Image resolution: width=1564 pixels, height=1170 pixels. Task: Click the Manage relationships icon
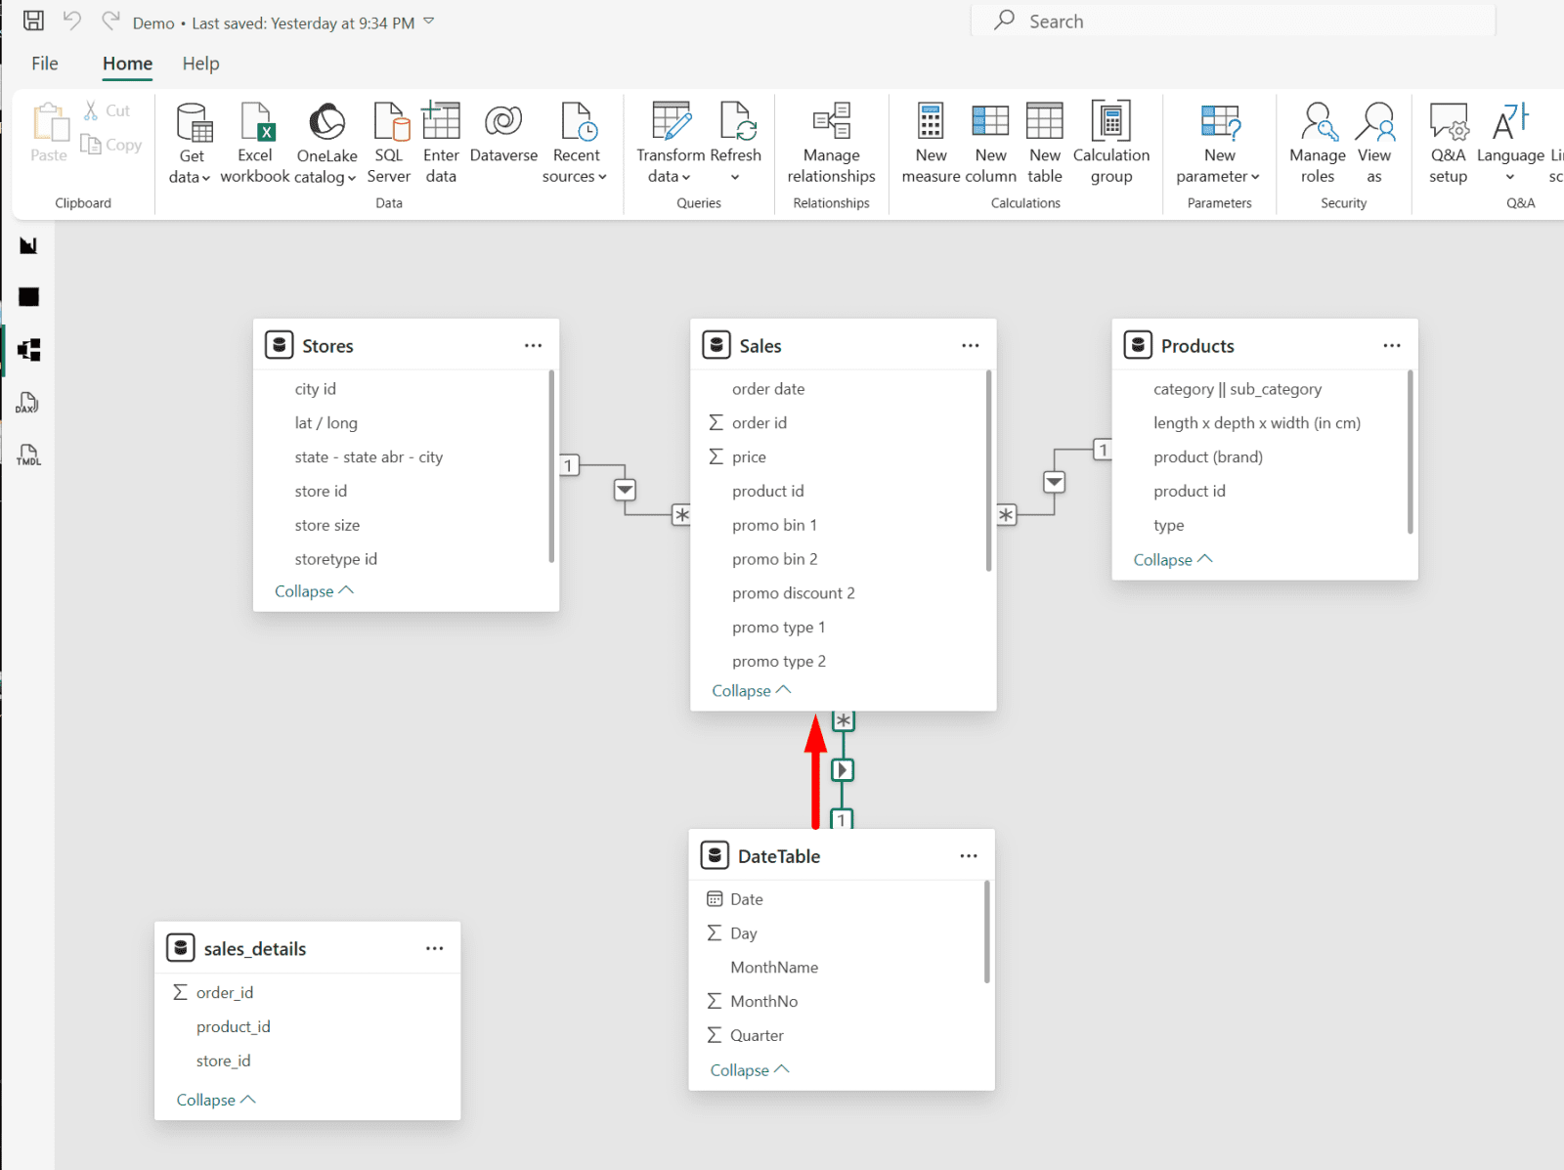click(x=831, y=122)
